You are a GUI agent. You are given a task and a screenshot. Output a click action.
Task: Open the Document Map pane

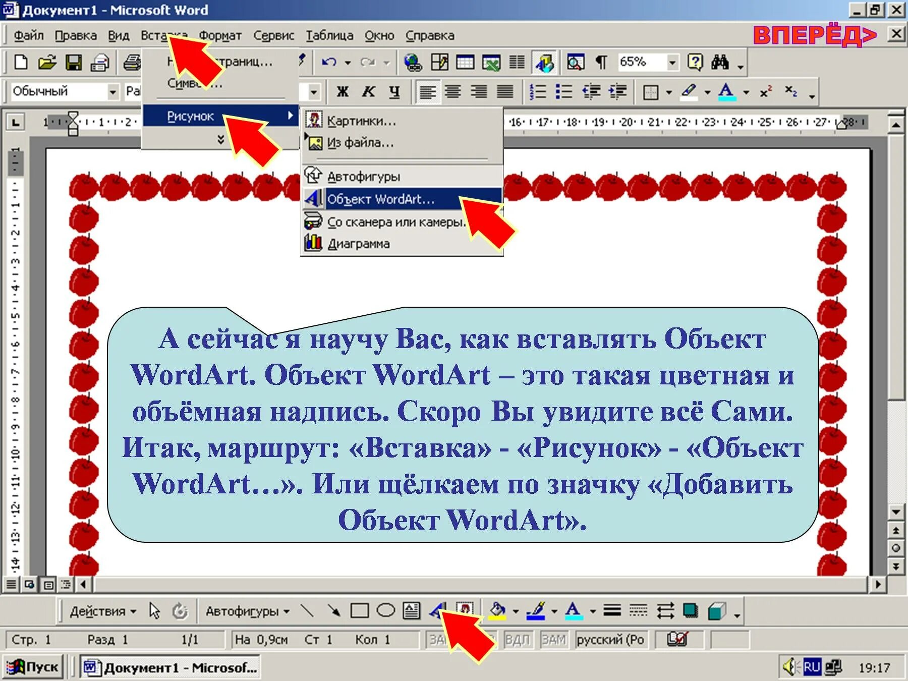point(575,63)
